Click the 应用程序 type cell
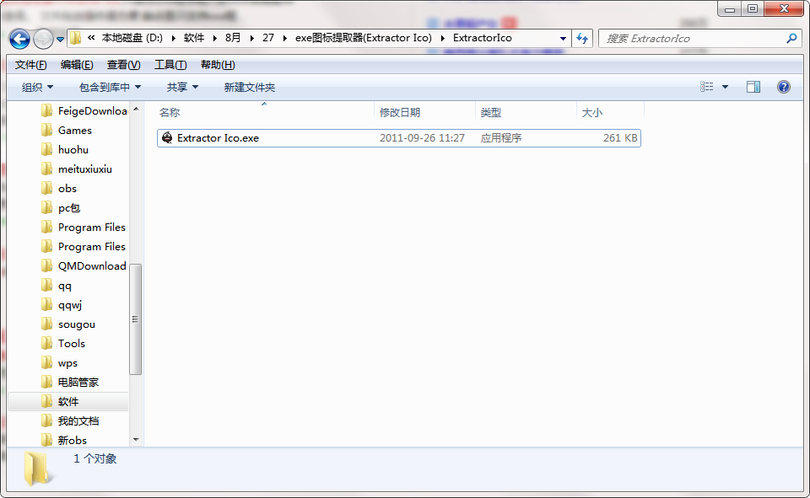The height and width of the screenshot is (498, 810). click(501, 138)
